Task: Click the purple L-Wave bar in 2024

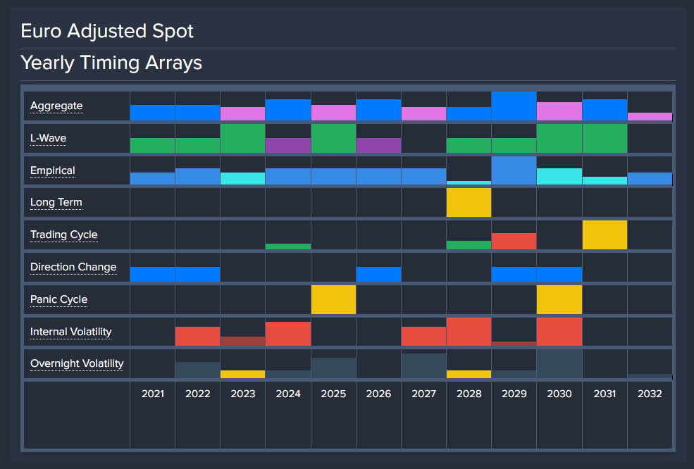Action: tap(288, 146)
